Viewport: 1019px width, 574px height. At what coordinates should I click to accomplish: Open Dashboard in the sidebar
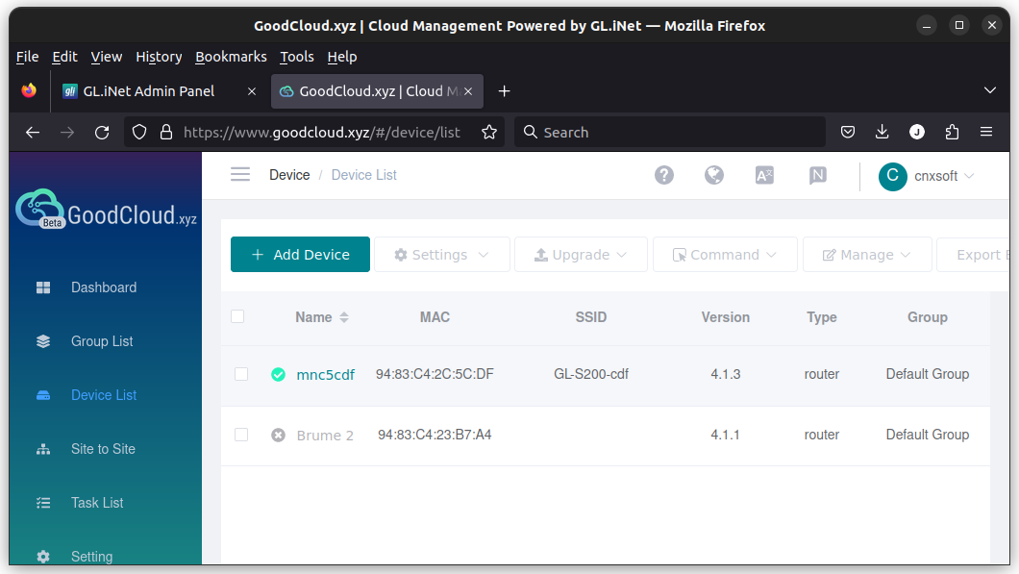point(104,287)
